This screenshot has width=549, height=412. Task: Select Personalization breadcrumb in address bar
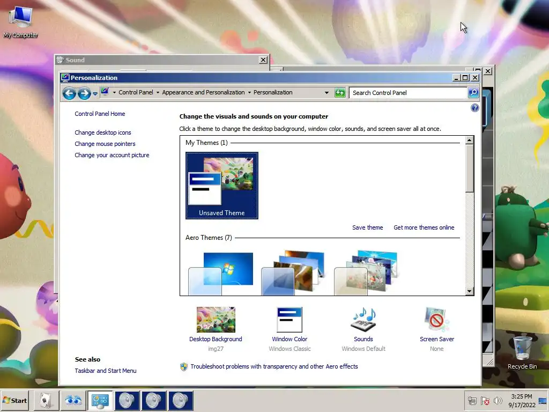273,92
